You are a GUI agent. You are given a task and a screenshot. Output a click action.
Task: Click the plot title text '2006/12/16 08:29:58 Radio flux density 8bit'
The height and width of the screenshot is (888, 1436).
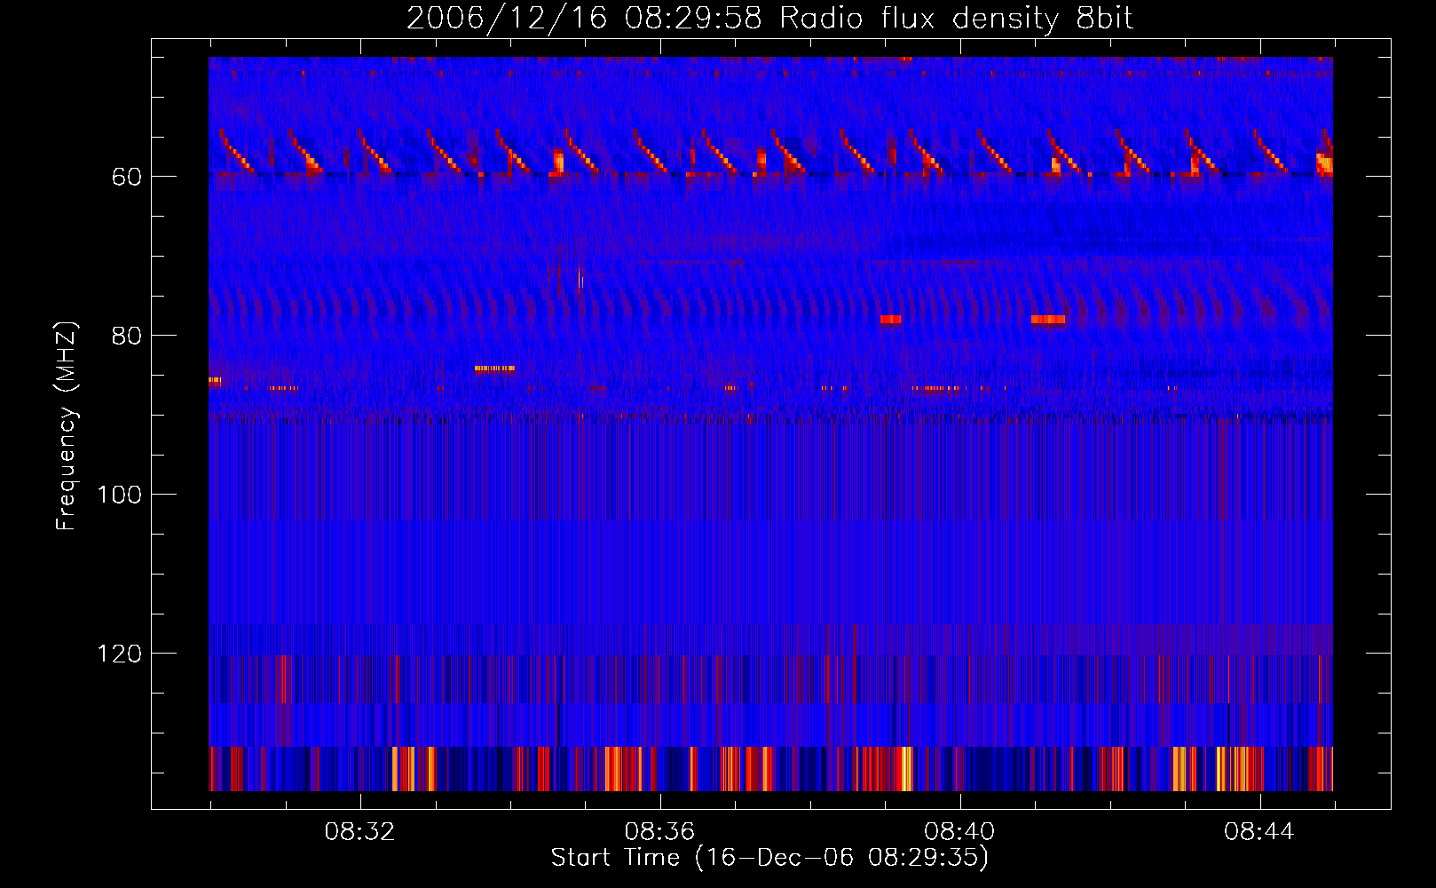tap(769, 19)
